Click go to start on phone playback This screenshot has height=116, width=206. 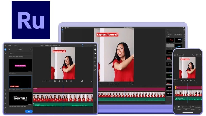coord(181,80)
